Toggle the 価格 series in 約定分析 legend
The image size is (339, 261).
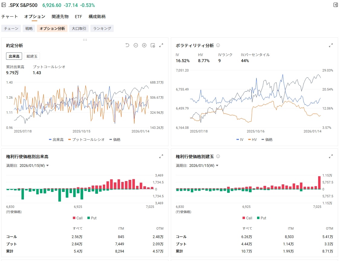pos(115,140)
